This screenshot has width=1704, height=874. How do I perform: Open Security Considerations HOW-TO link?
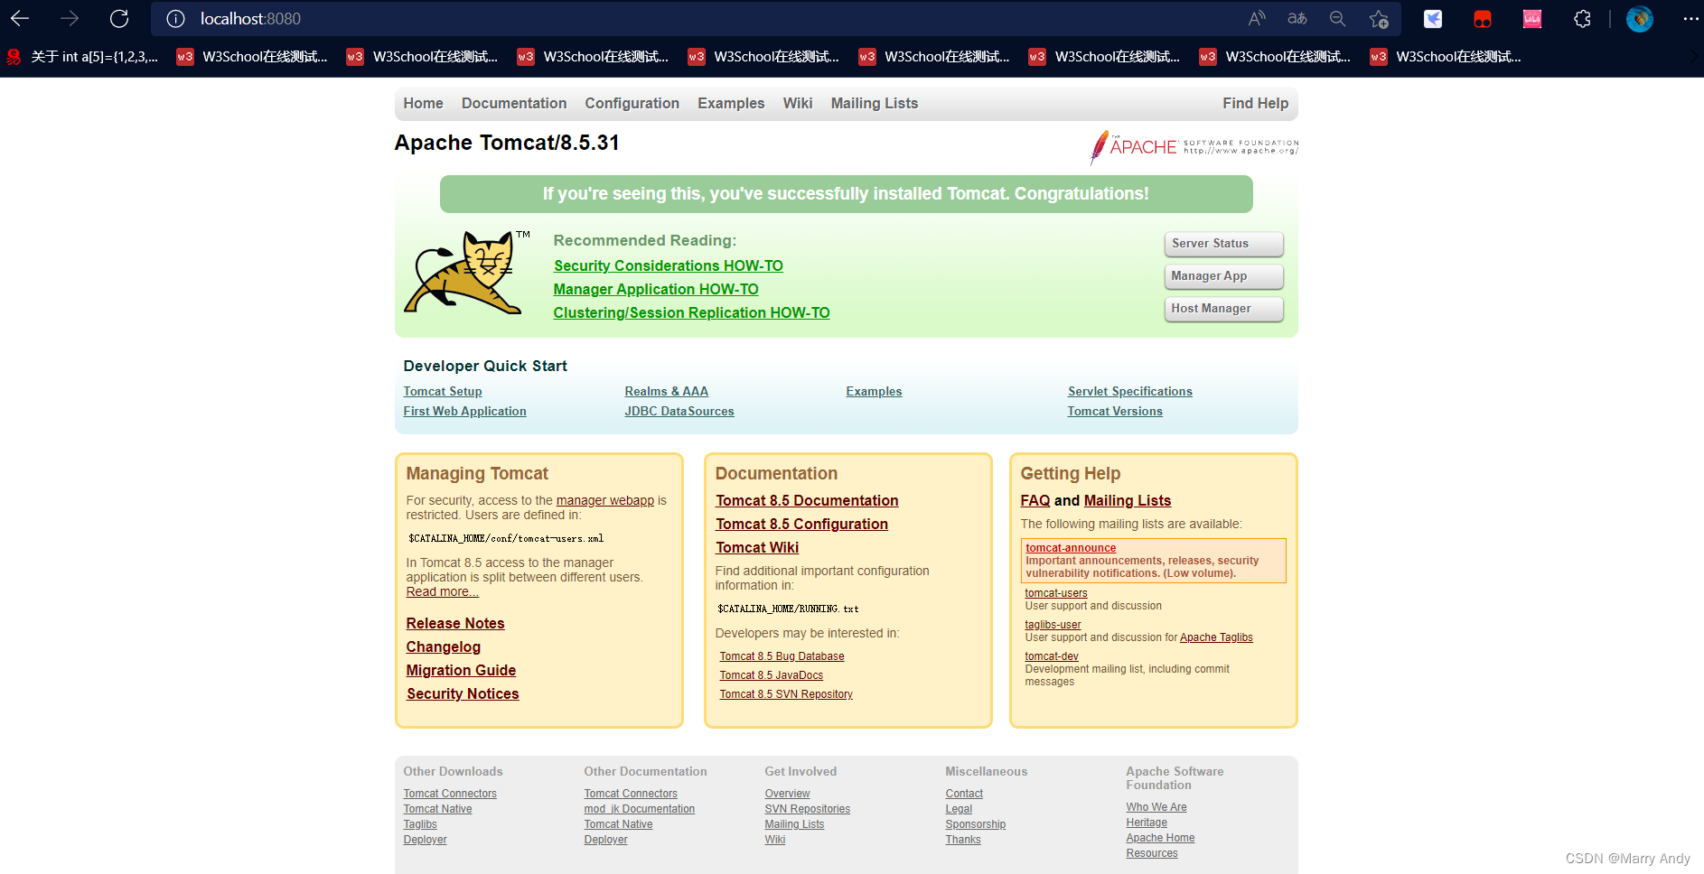tap(669, 266)
